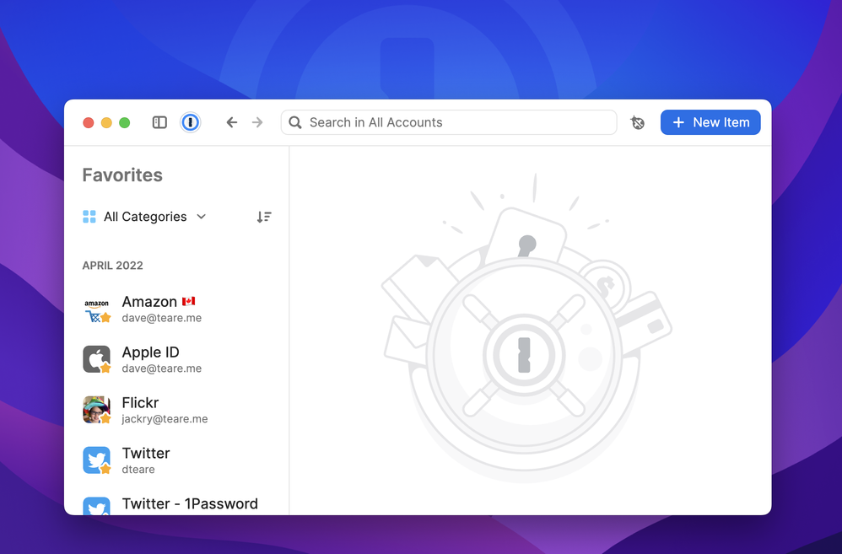The width and height of the screenshot is (842, 554).
Task: Click the jackry@teare.me username text
Action: (165, 419)
